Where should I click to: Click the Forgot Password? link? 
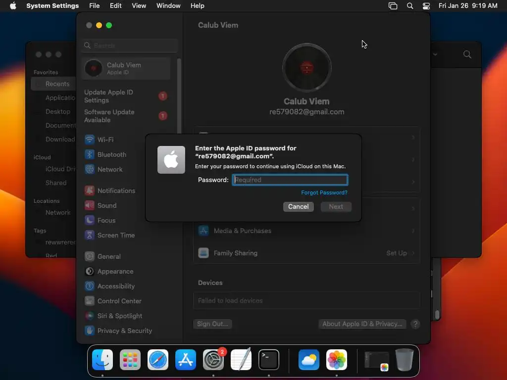[324, 192]
